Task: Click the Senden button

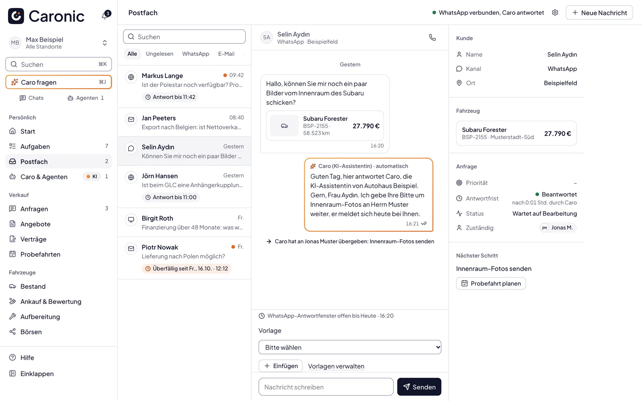Action: pos(419,387)
